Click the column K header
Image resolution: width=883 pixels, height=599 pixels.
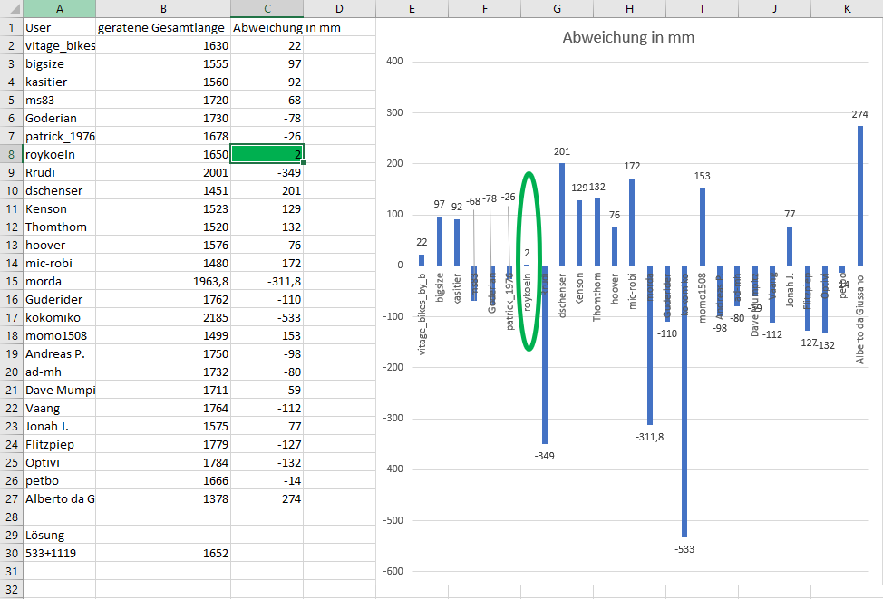click(x=846, y=8)
